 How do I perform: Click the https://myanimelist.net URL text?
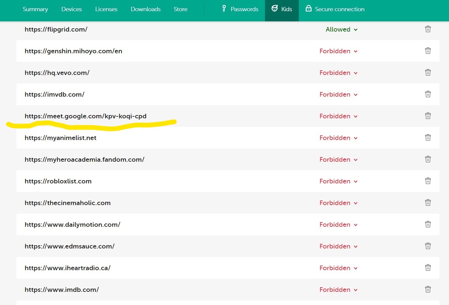coord(60,138)
